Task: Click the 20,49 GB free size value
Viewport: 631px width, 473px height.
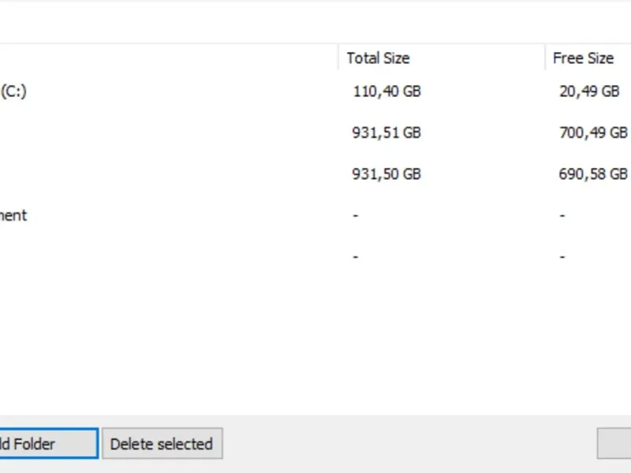Action: pyautogui.click(x=589, y=91)
